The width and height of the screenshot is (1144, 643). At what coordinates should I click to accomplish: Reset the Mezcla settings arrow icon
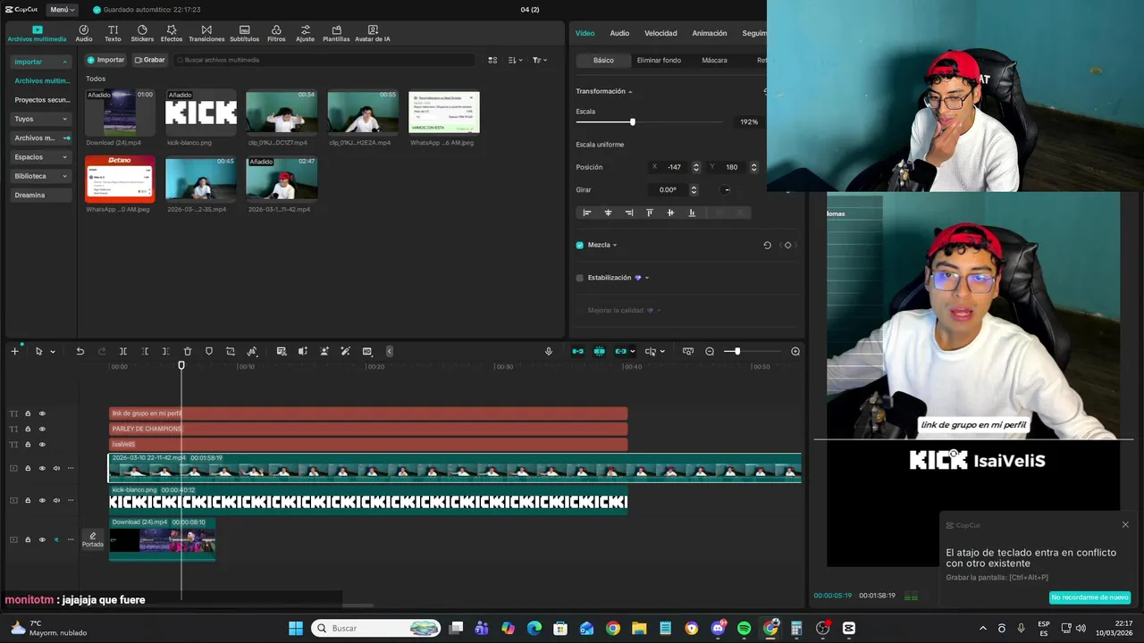[x=767, y=245]
